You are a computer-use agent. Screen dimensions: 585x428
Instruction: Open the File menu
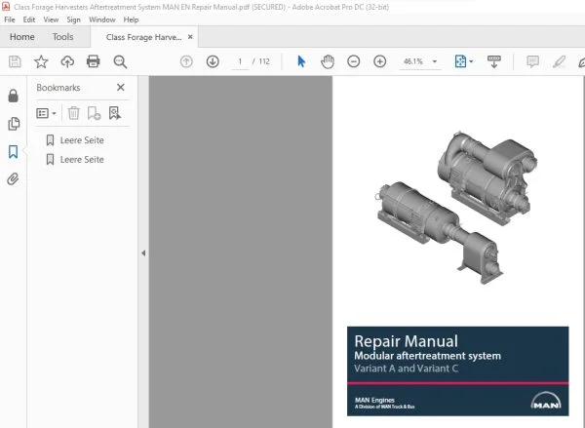10,19
